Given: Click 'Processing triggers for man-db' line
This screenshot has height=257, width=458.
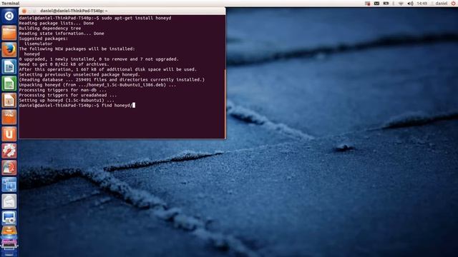Looking at the screenshot, I should 63,90.
